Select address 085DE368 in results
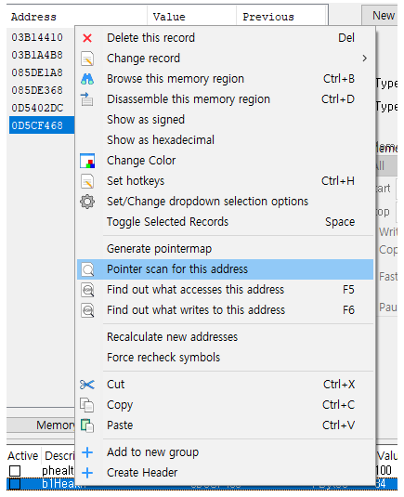Image resolution: width=404 pixels, height=497 pixels. pyautogui.click(x=37, y=90)
